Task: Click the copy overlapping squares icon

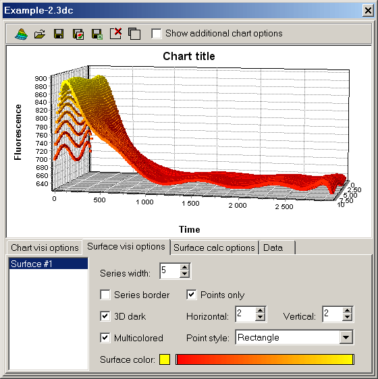Action: (134, 34)
